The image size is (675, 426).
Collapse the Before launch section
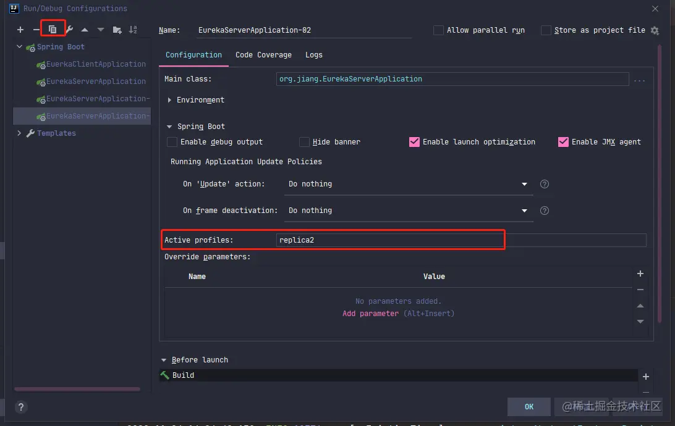click(164, 360)
